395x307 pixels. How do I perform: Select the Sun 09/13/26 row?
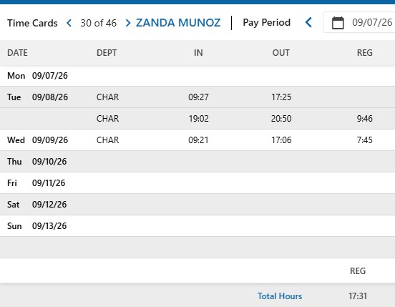197,226
